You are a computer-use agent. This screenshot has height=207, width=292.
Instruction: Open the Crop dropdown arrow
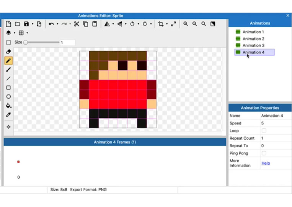pyautogui.click(x=167, y=24)
